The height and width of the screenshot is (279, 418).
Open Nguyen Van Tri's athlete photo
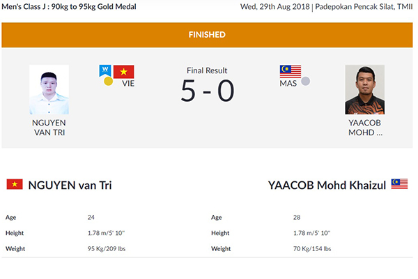pyautogui.click(x=49, y=89)
